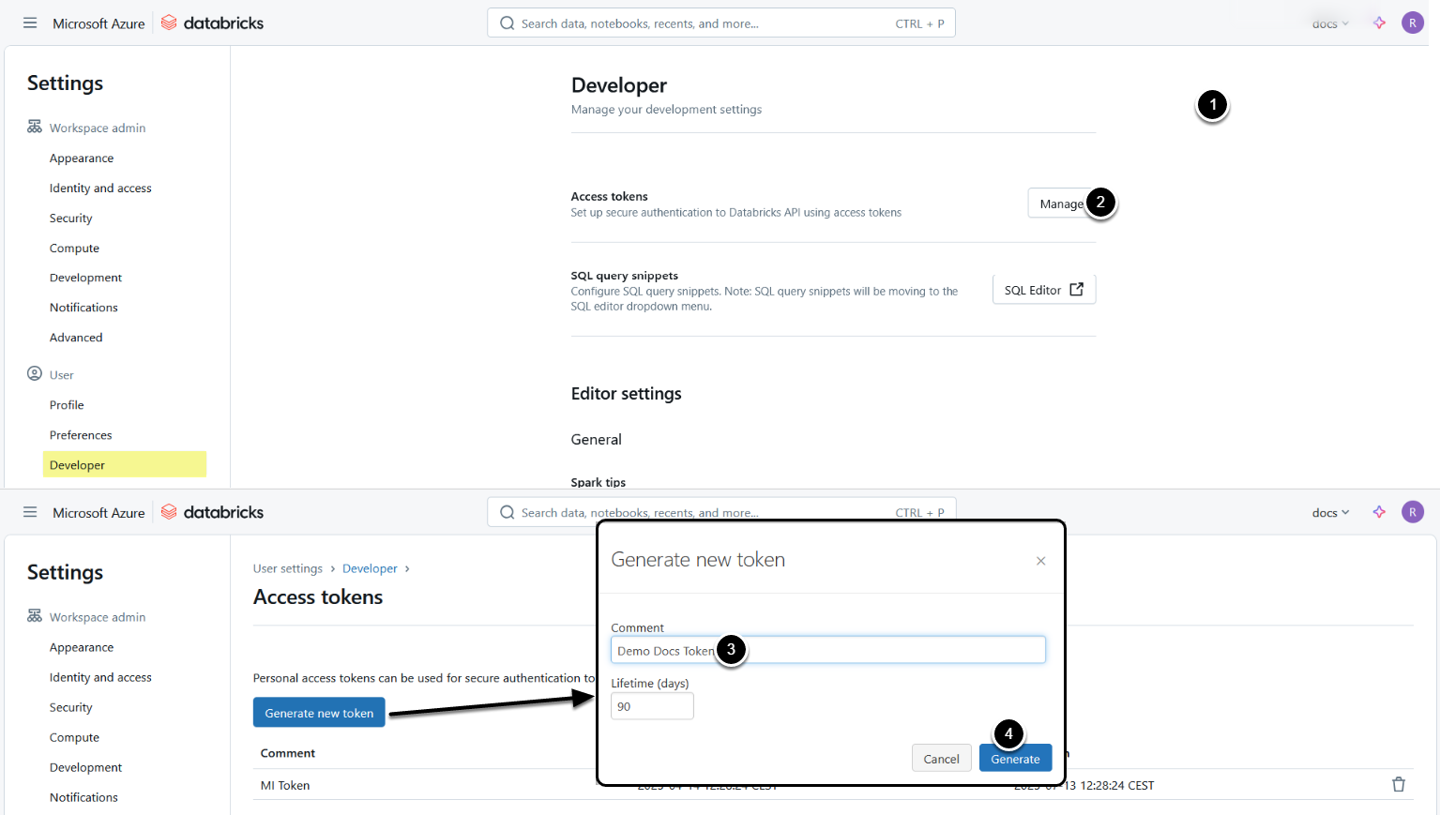Focus the search box above the Developer page
Screen dimensions: 1440x815
721,23
